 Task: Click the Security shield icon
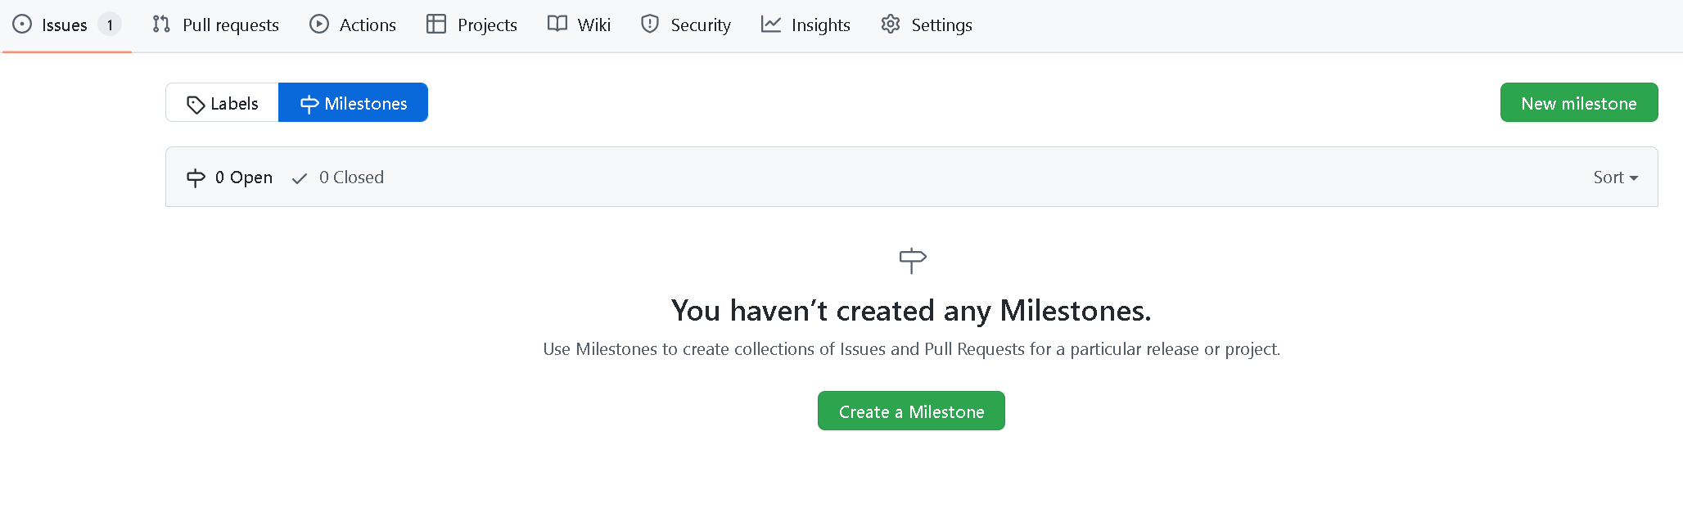(x=650, y=25)
